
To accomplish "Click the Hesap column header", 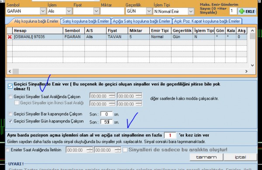I will point(38,31).
